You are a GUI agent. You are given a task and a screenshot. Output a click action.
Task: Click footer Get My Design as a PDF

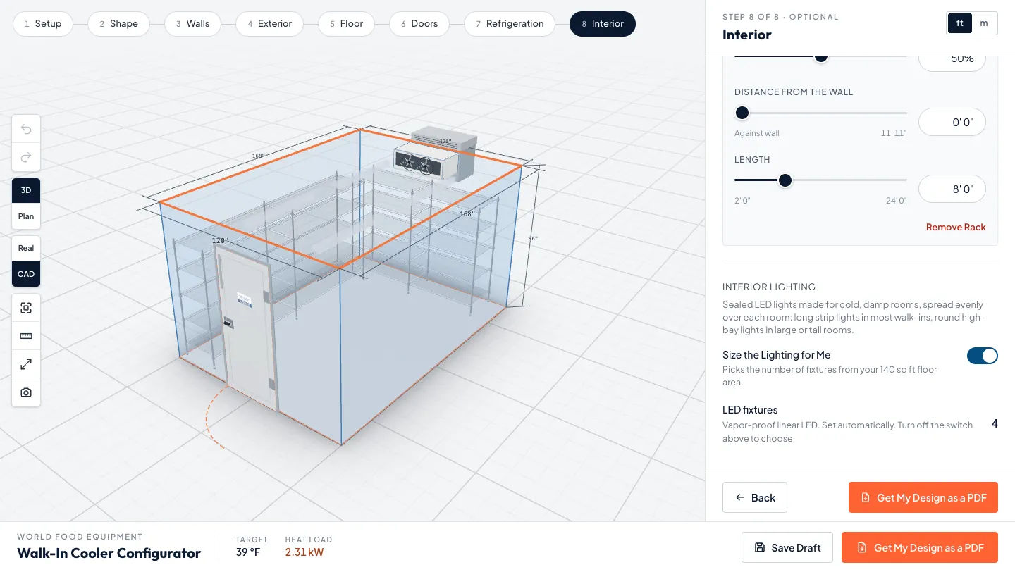click(920, 547)
